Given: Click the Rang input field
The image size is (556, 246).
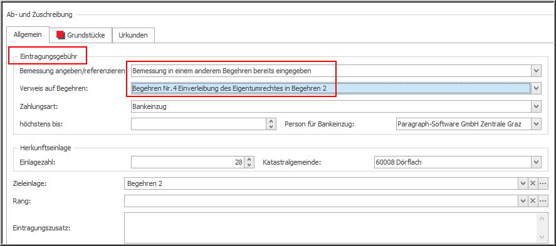Looking at the screenshot, I should point(321,201).
